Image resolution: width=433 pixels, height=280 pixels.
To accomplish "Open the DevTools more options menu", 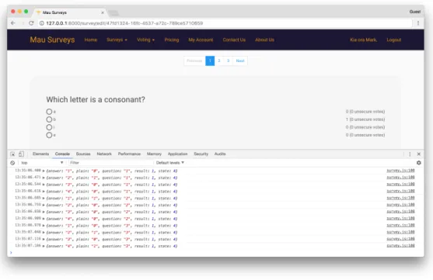I will [x=410, y=154].
